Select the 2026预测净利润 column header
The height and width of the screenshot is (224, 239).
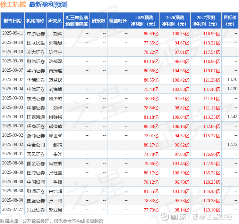175,21
